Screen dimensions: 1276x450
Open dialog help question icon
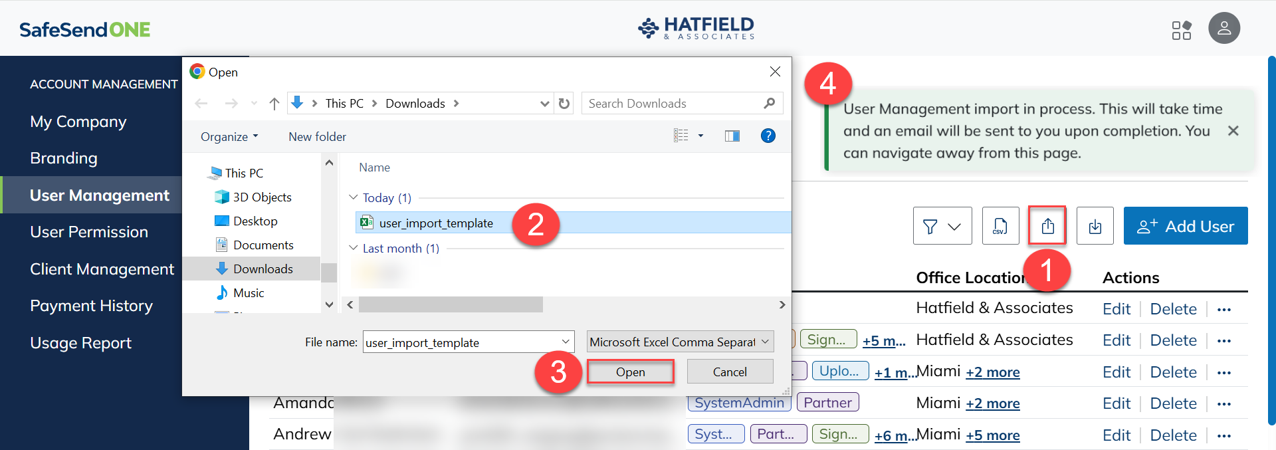point(768,136)
